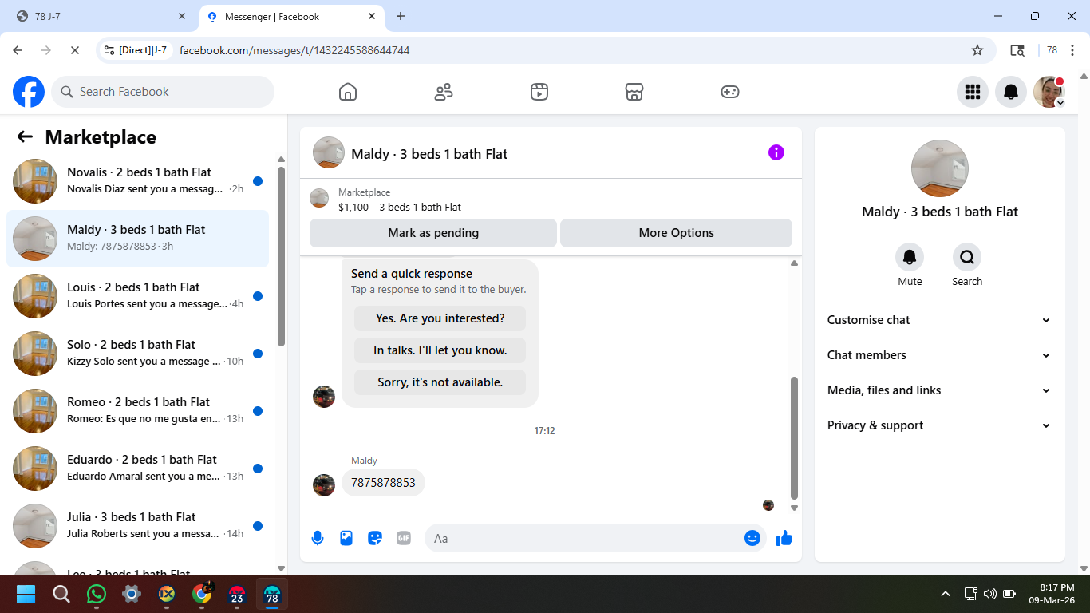Screen dimensions: 1090x613
Task: Open Google Lens search icon in toolbar
Action: click(x=1017, y=50)
